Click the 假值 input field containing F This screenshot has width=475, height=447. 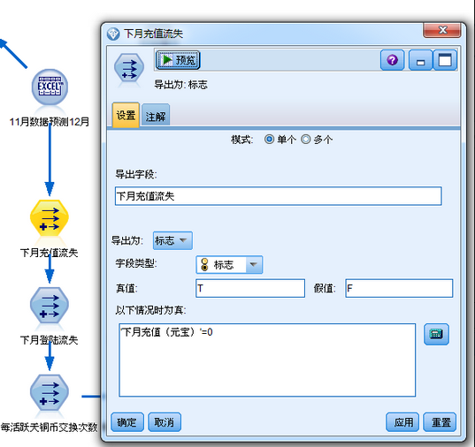(399, 288)
